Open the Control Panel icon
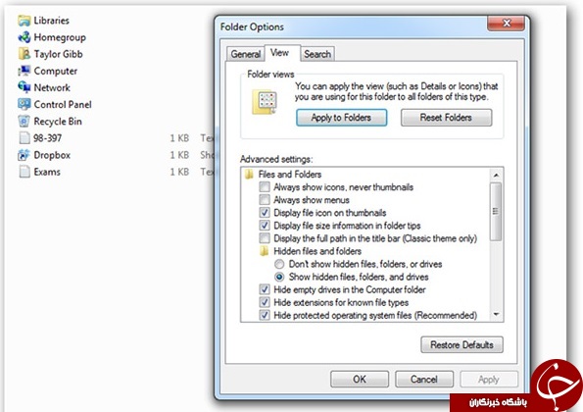The width and height of the screenshot is (583, 412). tap(24, 104)
